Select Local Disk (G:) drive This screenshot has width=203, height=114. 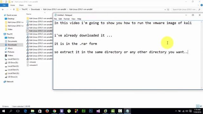(13, 73)
